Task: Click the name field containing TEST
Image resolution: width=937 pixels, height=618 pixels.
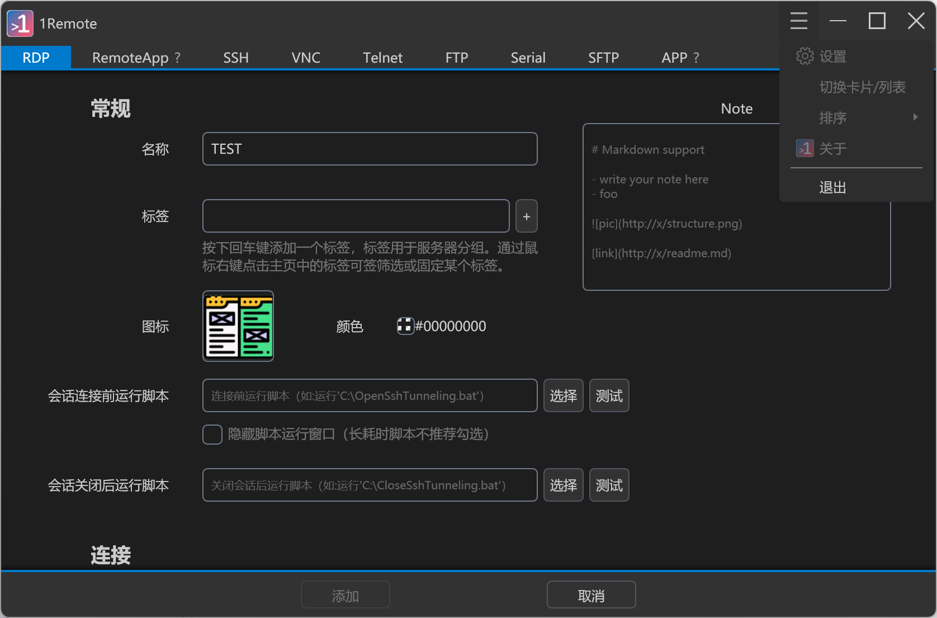Action: 370,149
